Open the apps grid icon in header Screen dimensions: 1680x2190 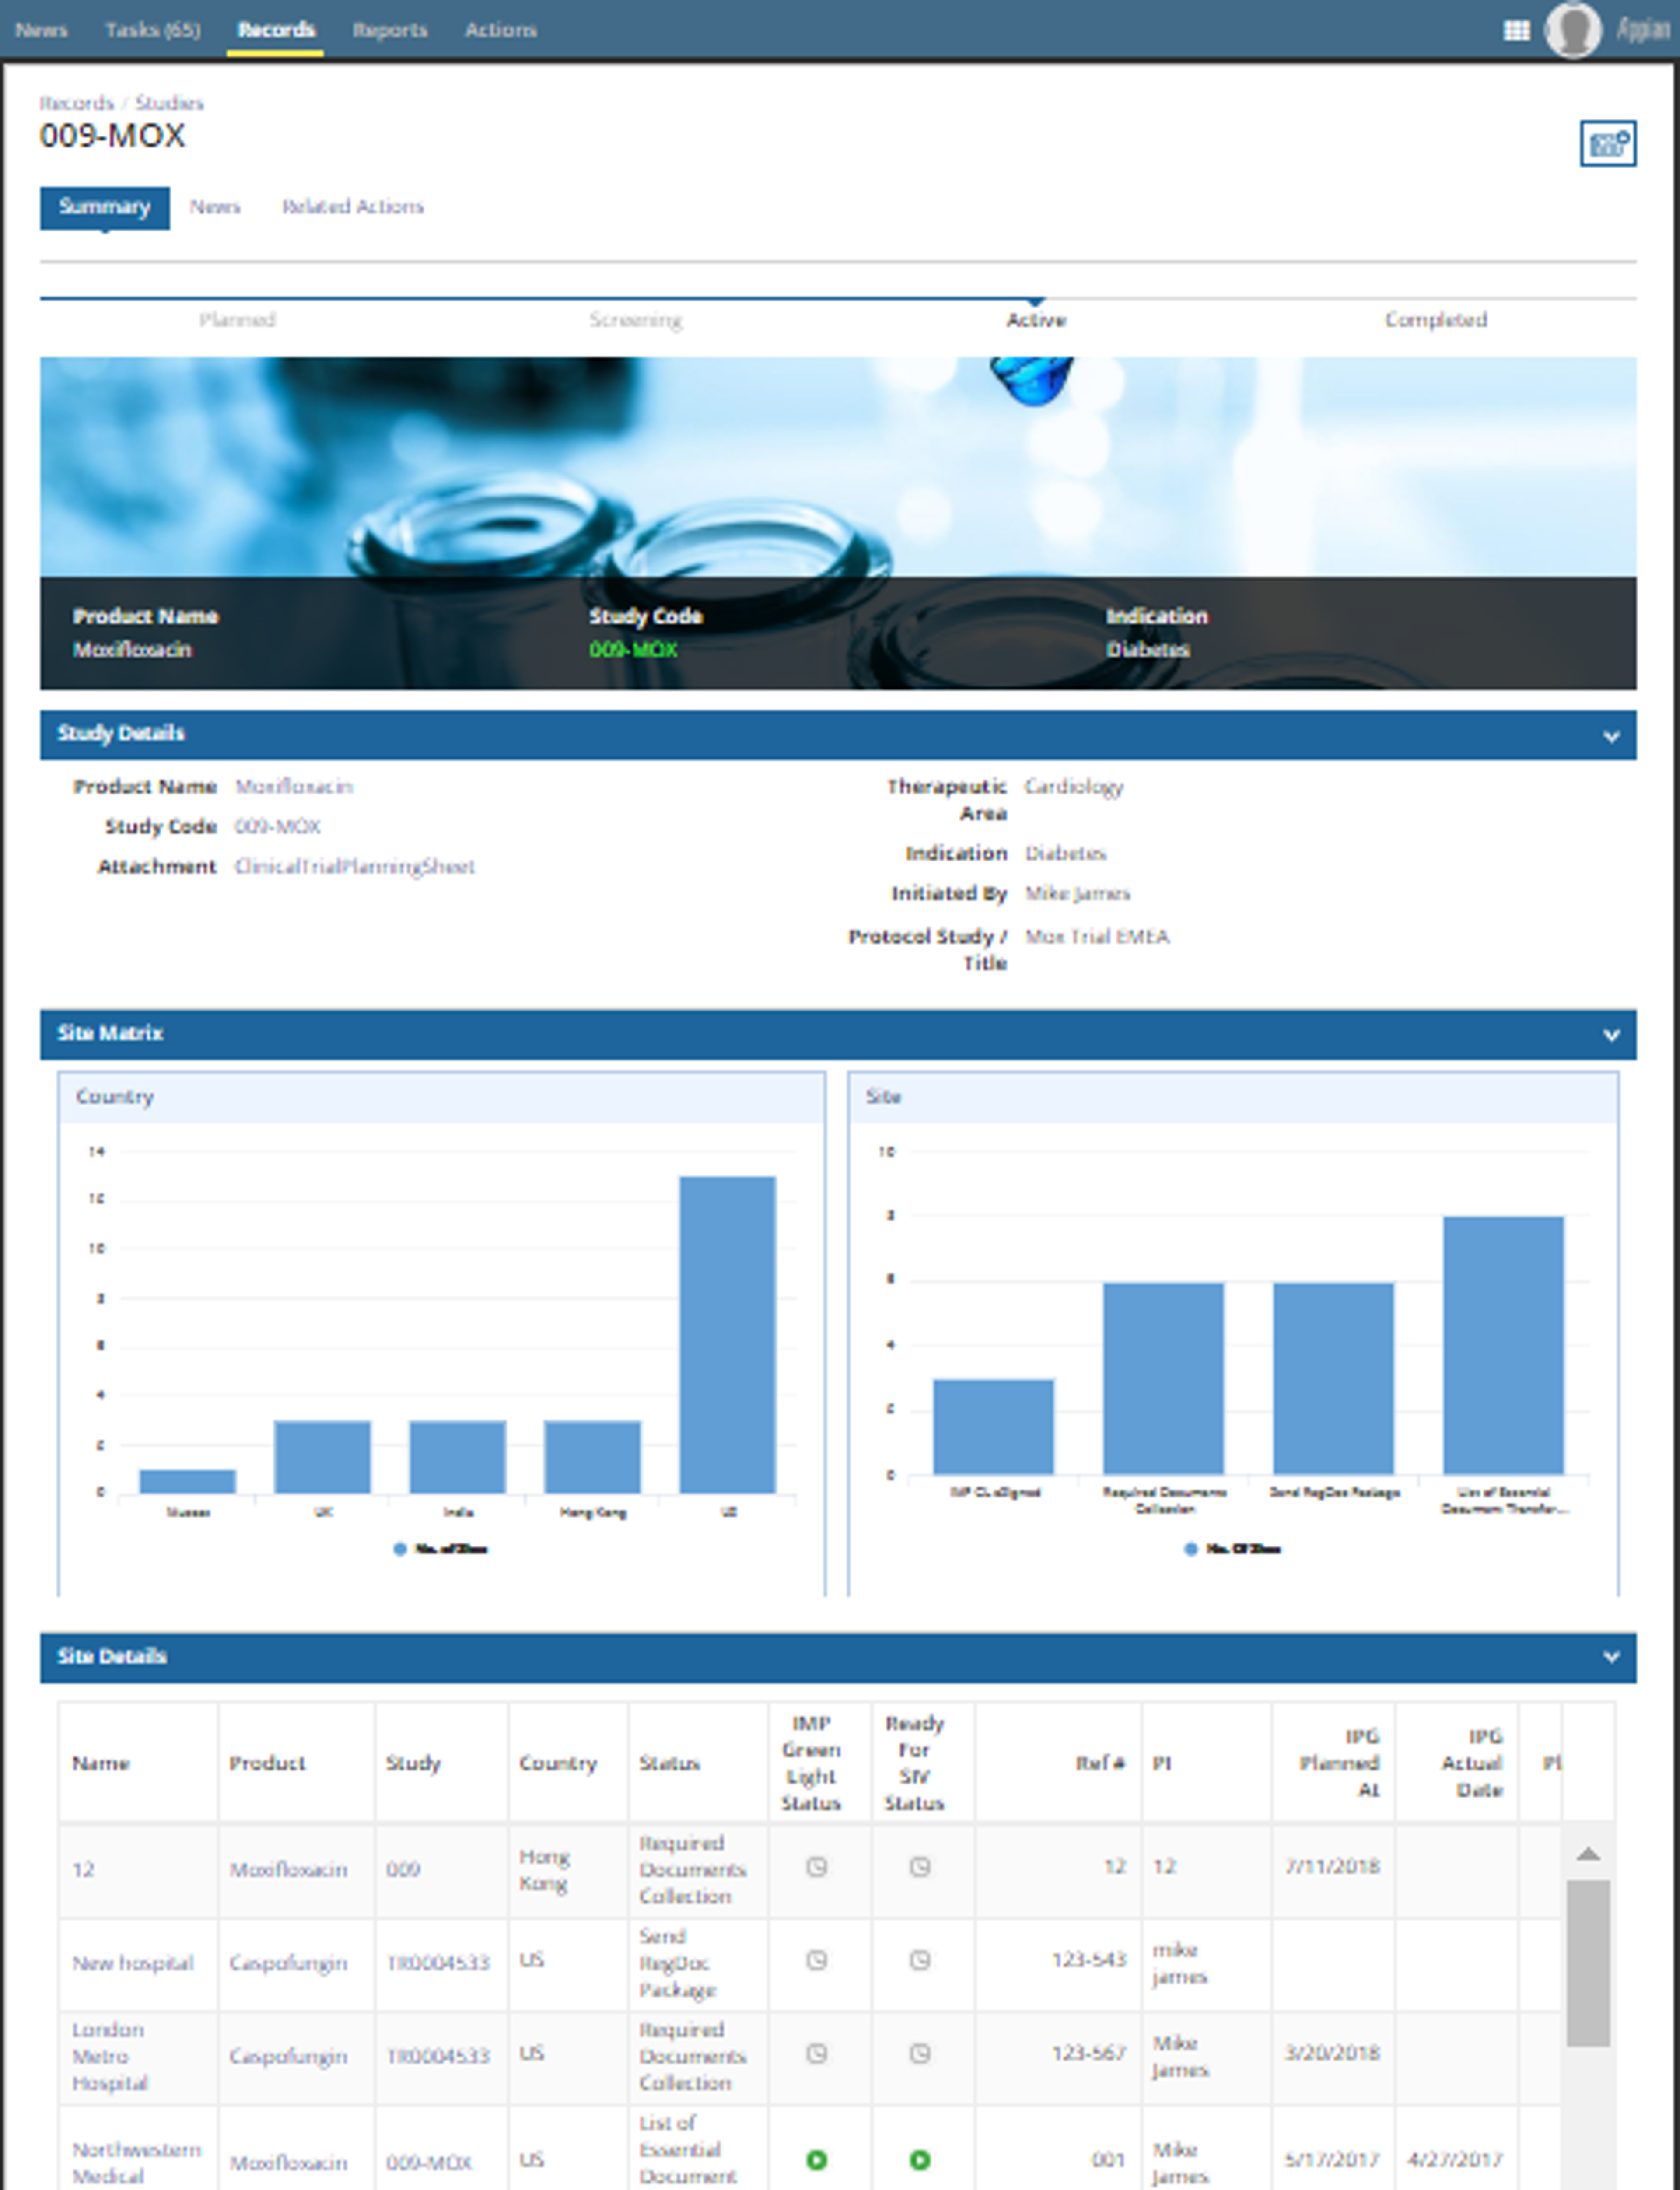coord(1516,30)
